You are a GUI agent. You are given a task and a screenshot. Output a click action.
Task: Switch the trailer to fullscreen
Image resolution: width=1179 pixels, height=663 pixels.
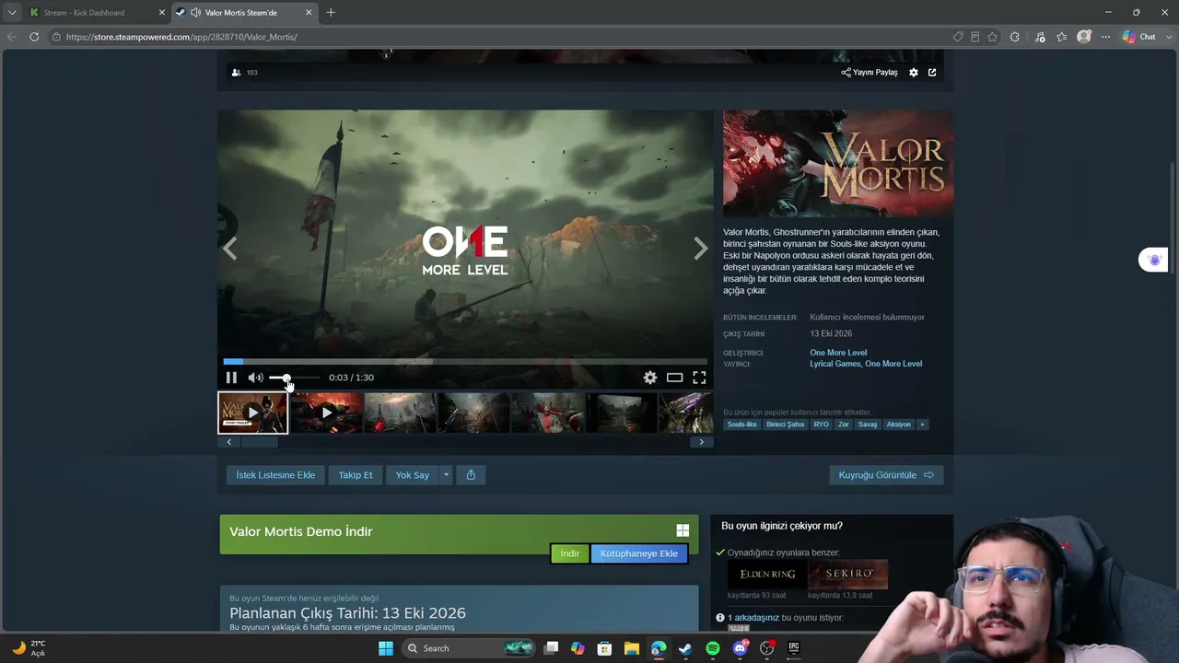(699, 378)
